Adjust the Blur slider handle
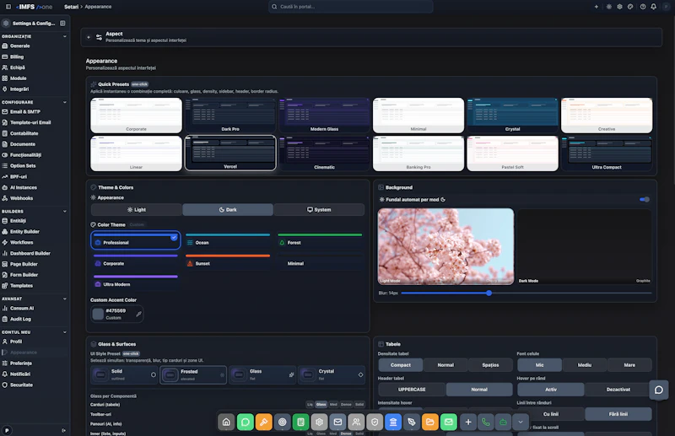This screenshot has height=436, width=675. 489,293
